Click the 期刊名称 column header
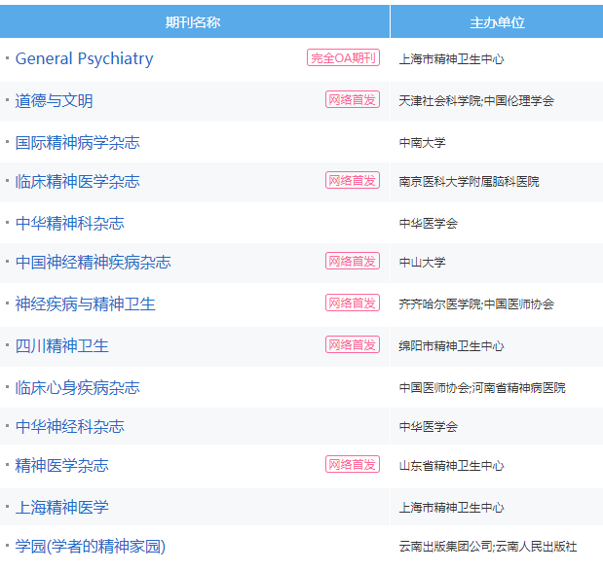 [x=195, y=21]
